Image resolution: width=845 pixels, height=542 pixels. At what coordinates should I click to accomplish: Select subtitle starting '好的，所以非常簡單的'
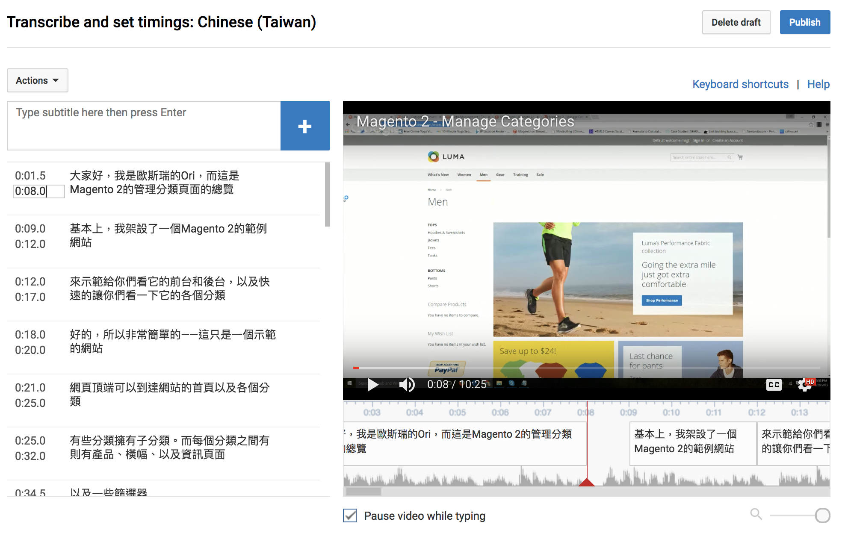pos(173,342)
